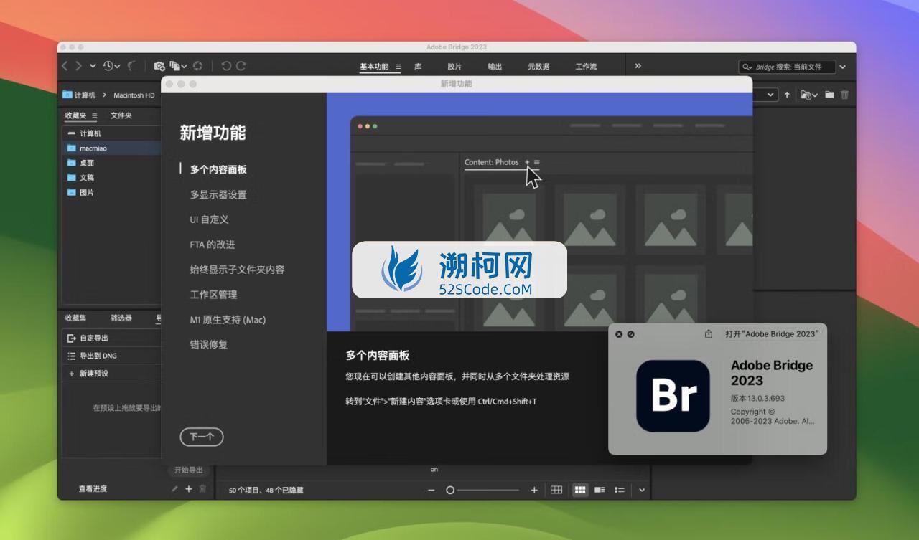Click 计算机 in the breadcrumb path
Screen dimensions: 919x540
pos(85,95)
